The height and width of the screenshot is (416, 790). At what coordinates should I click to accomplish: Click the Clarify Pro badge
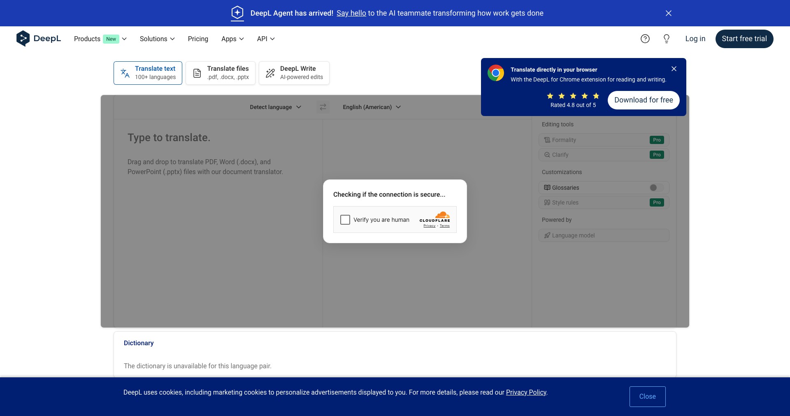657,155
